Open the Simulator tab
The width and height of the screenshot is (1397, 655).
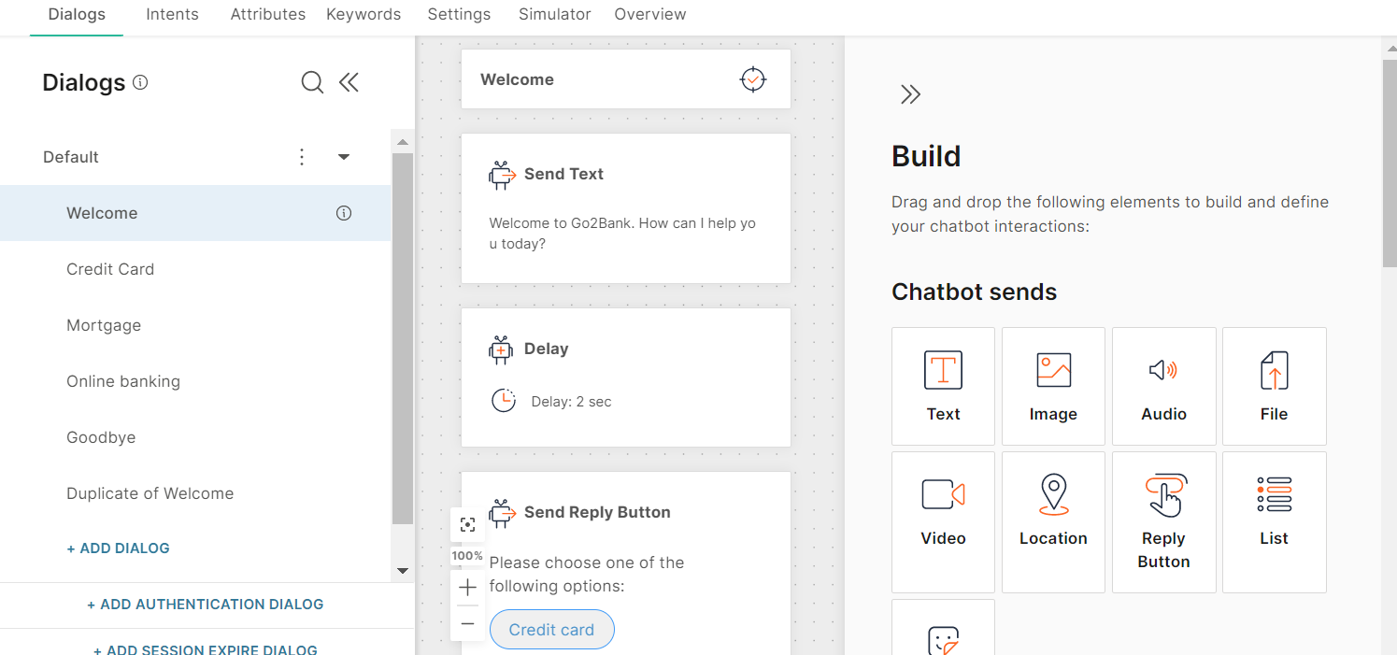click(x=554, y=14)
